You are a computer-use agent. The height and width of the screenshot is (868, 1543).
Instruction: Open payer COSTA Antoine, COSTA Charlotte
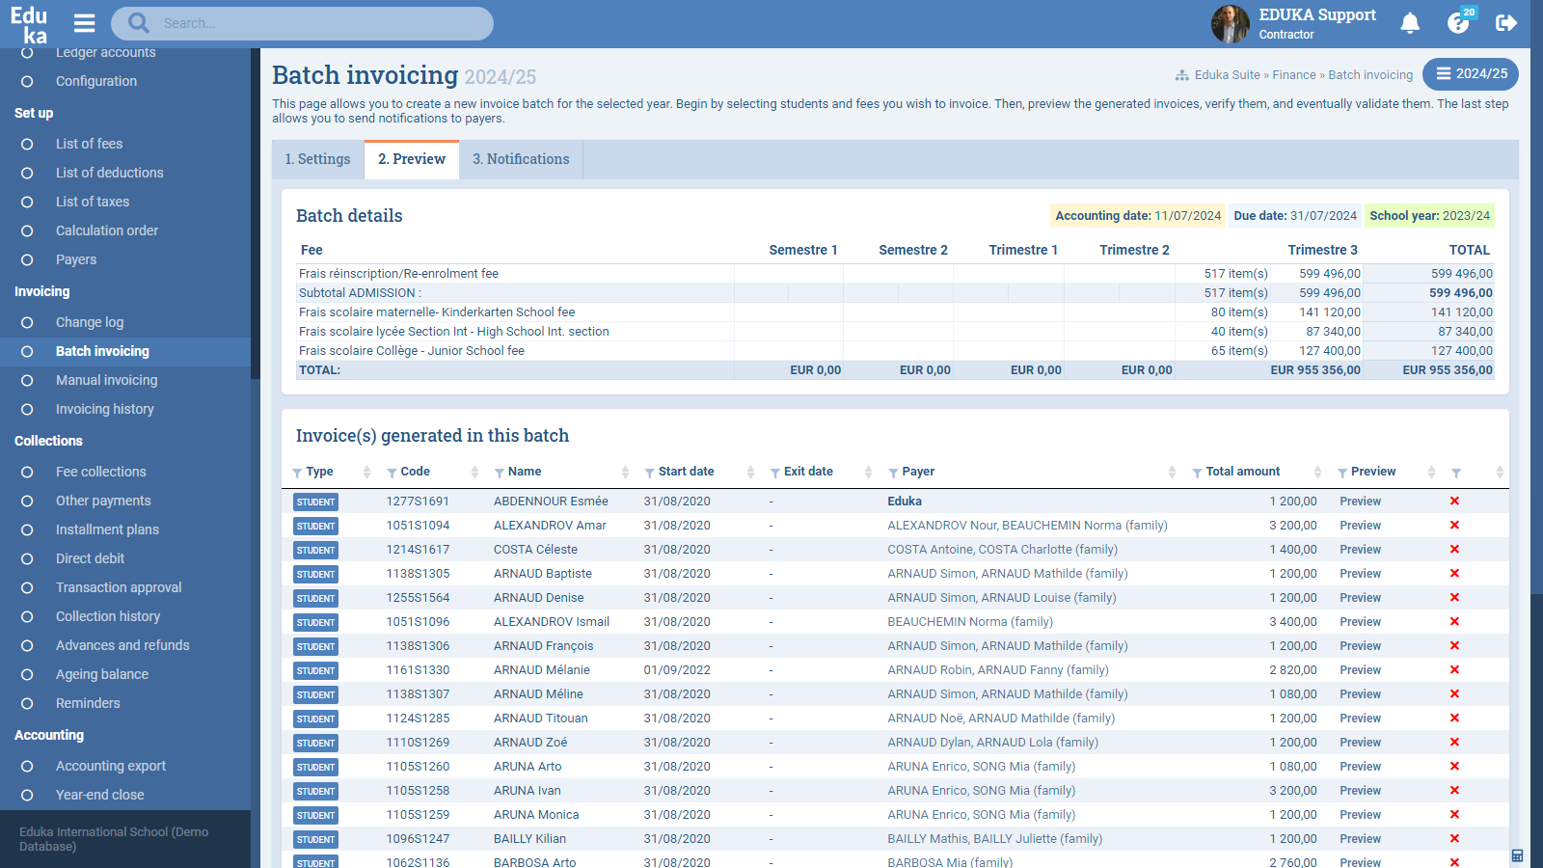1003,550
